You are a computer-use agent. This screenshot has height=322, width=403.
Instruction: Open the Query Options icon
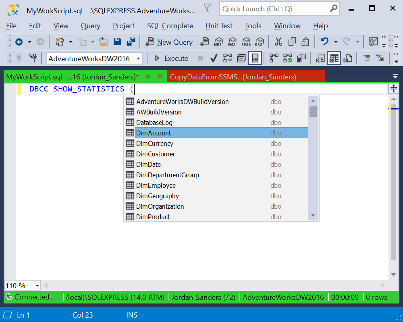click(241, 58)
